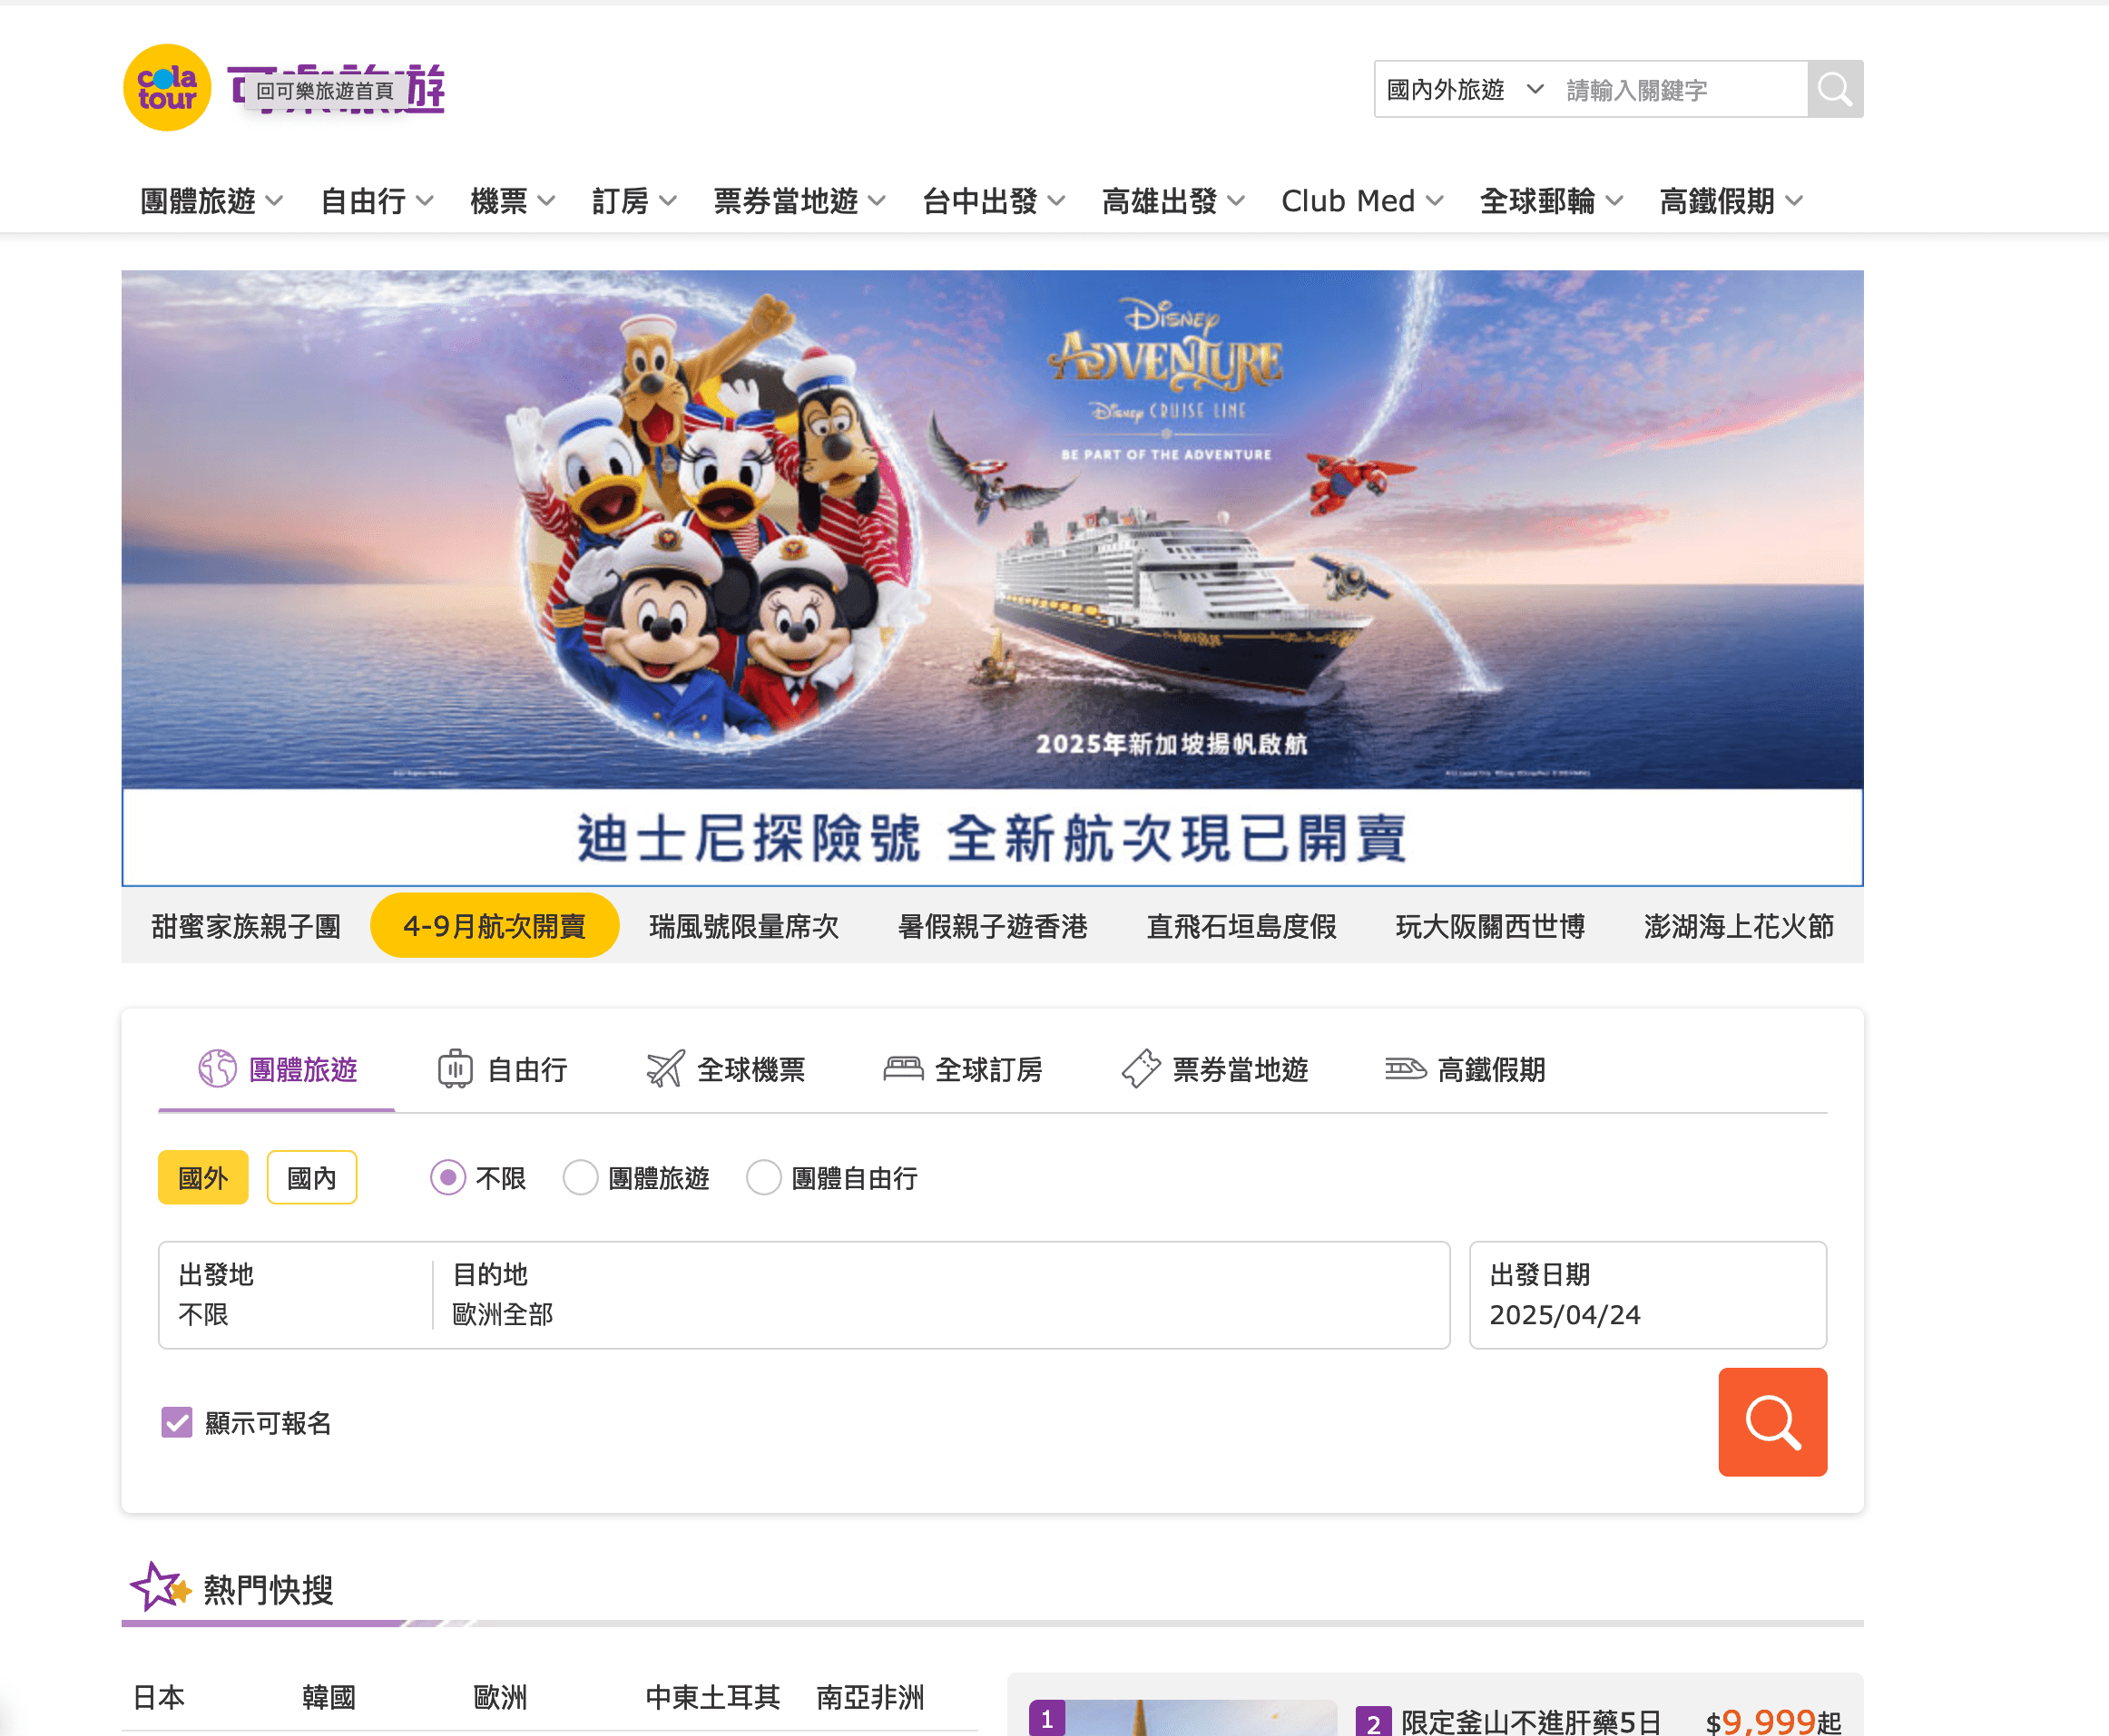Open the 直飛石垣島度假 banner tab
Screen dimensions: 2109x1736
point(1241,925)
